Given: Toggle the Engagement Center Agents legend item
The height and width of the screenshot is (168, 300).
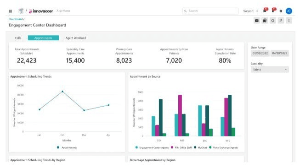Looking at the screenshot, I should coord(152,147).
